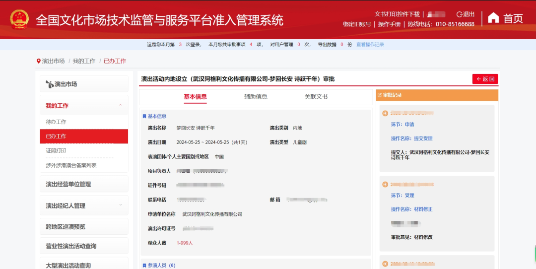Expand the 演出经纪人管理 sidebar section
This screenshot has height=269, width=536.
point(121,205)
